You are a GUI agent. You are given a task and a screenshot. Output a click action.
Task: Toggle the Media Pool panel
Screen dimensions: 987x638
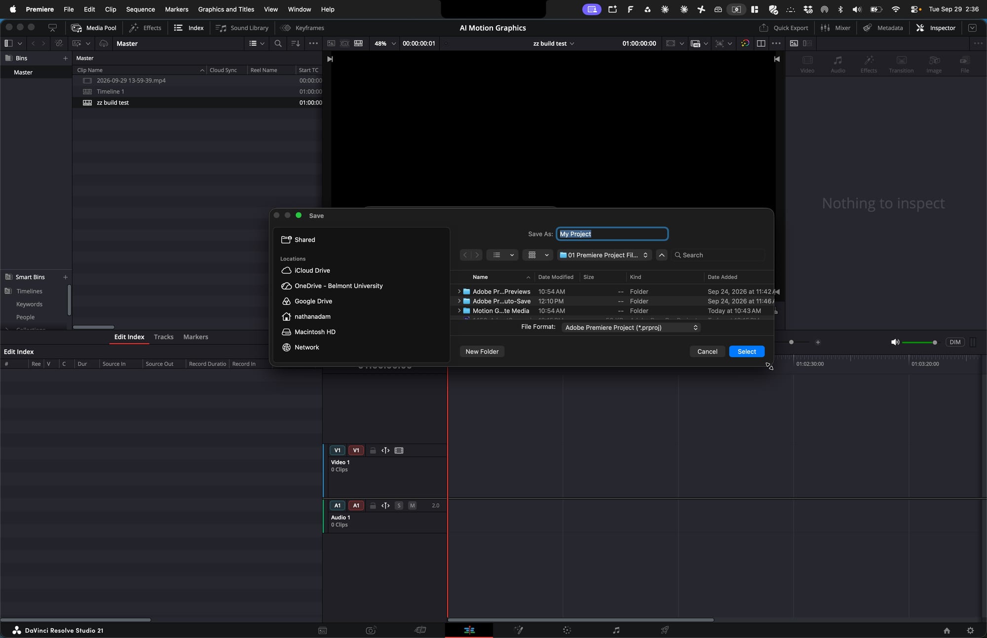[94, 28]
